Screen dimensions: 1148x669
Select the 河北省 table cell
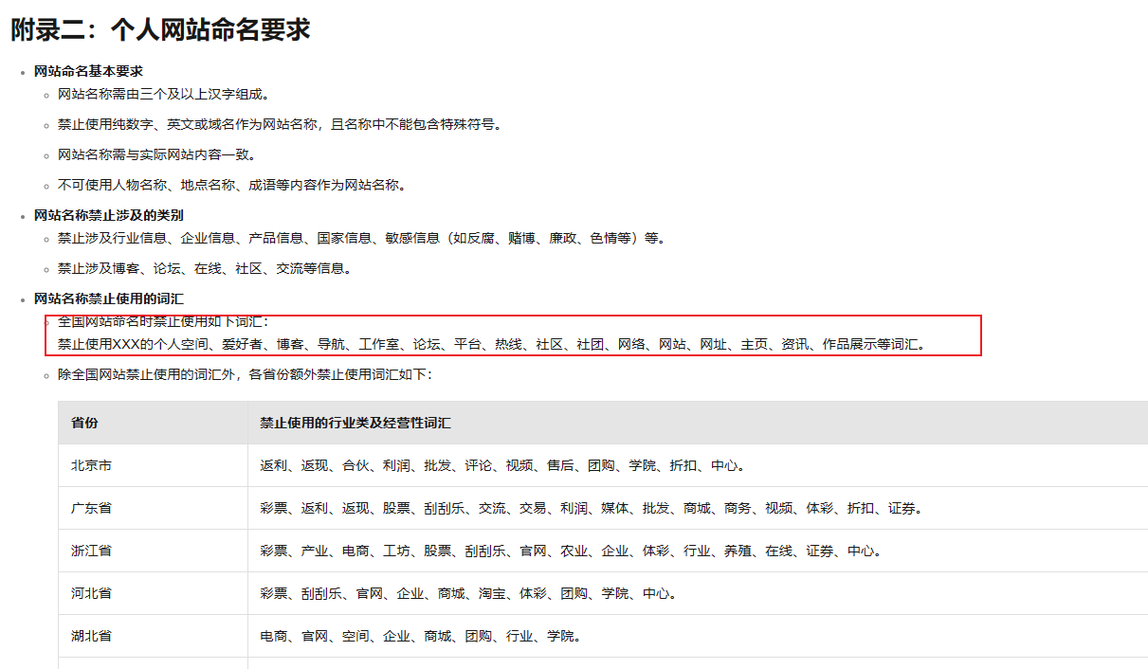click(91, 593)
